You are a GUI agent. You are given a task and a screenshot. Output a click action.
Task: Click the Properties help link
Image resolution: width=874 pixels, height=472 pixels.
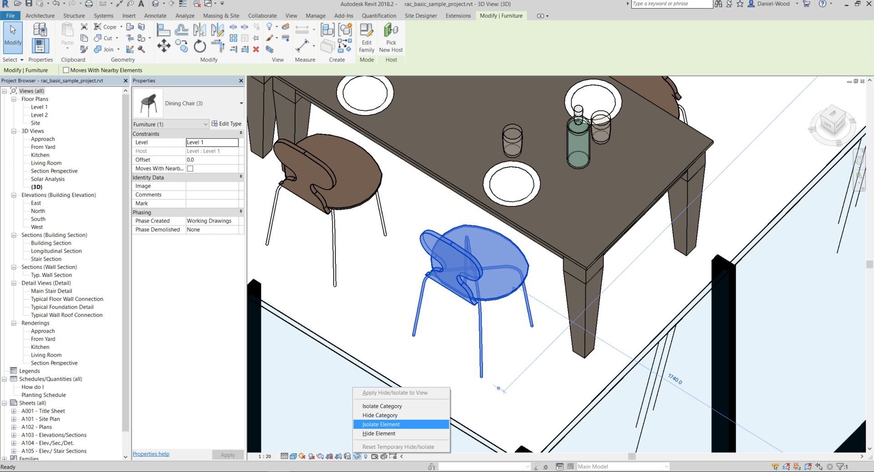click(151, 454)
